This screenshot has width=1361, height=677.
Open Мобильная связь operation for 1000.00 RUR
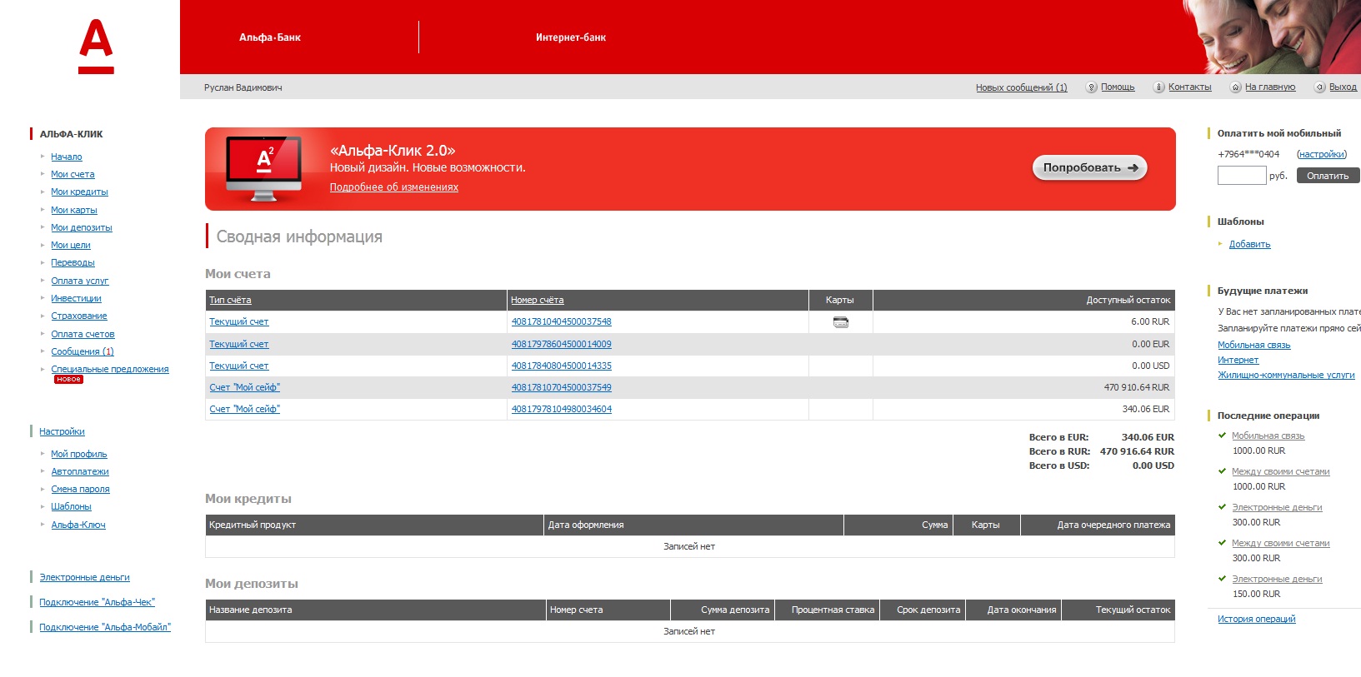(1268, 436)
